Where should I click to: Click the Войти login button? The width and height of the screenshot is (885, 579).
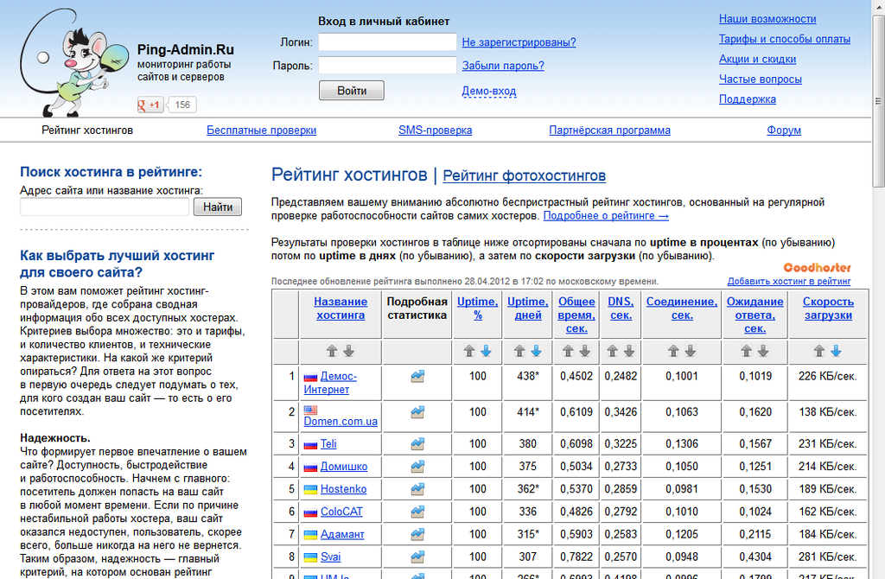coord(352,90)
